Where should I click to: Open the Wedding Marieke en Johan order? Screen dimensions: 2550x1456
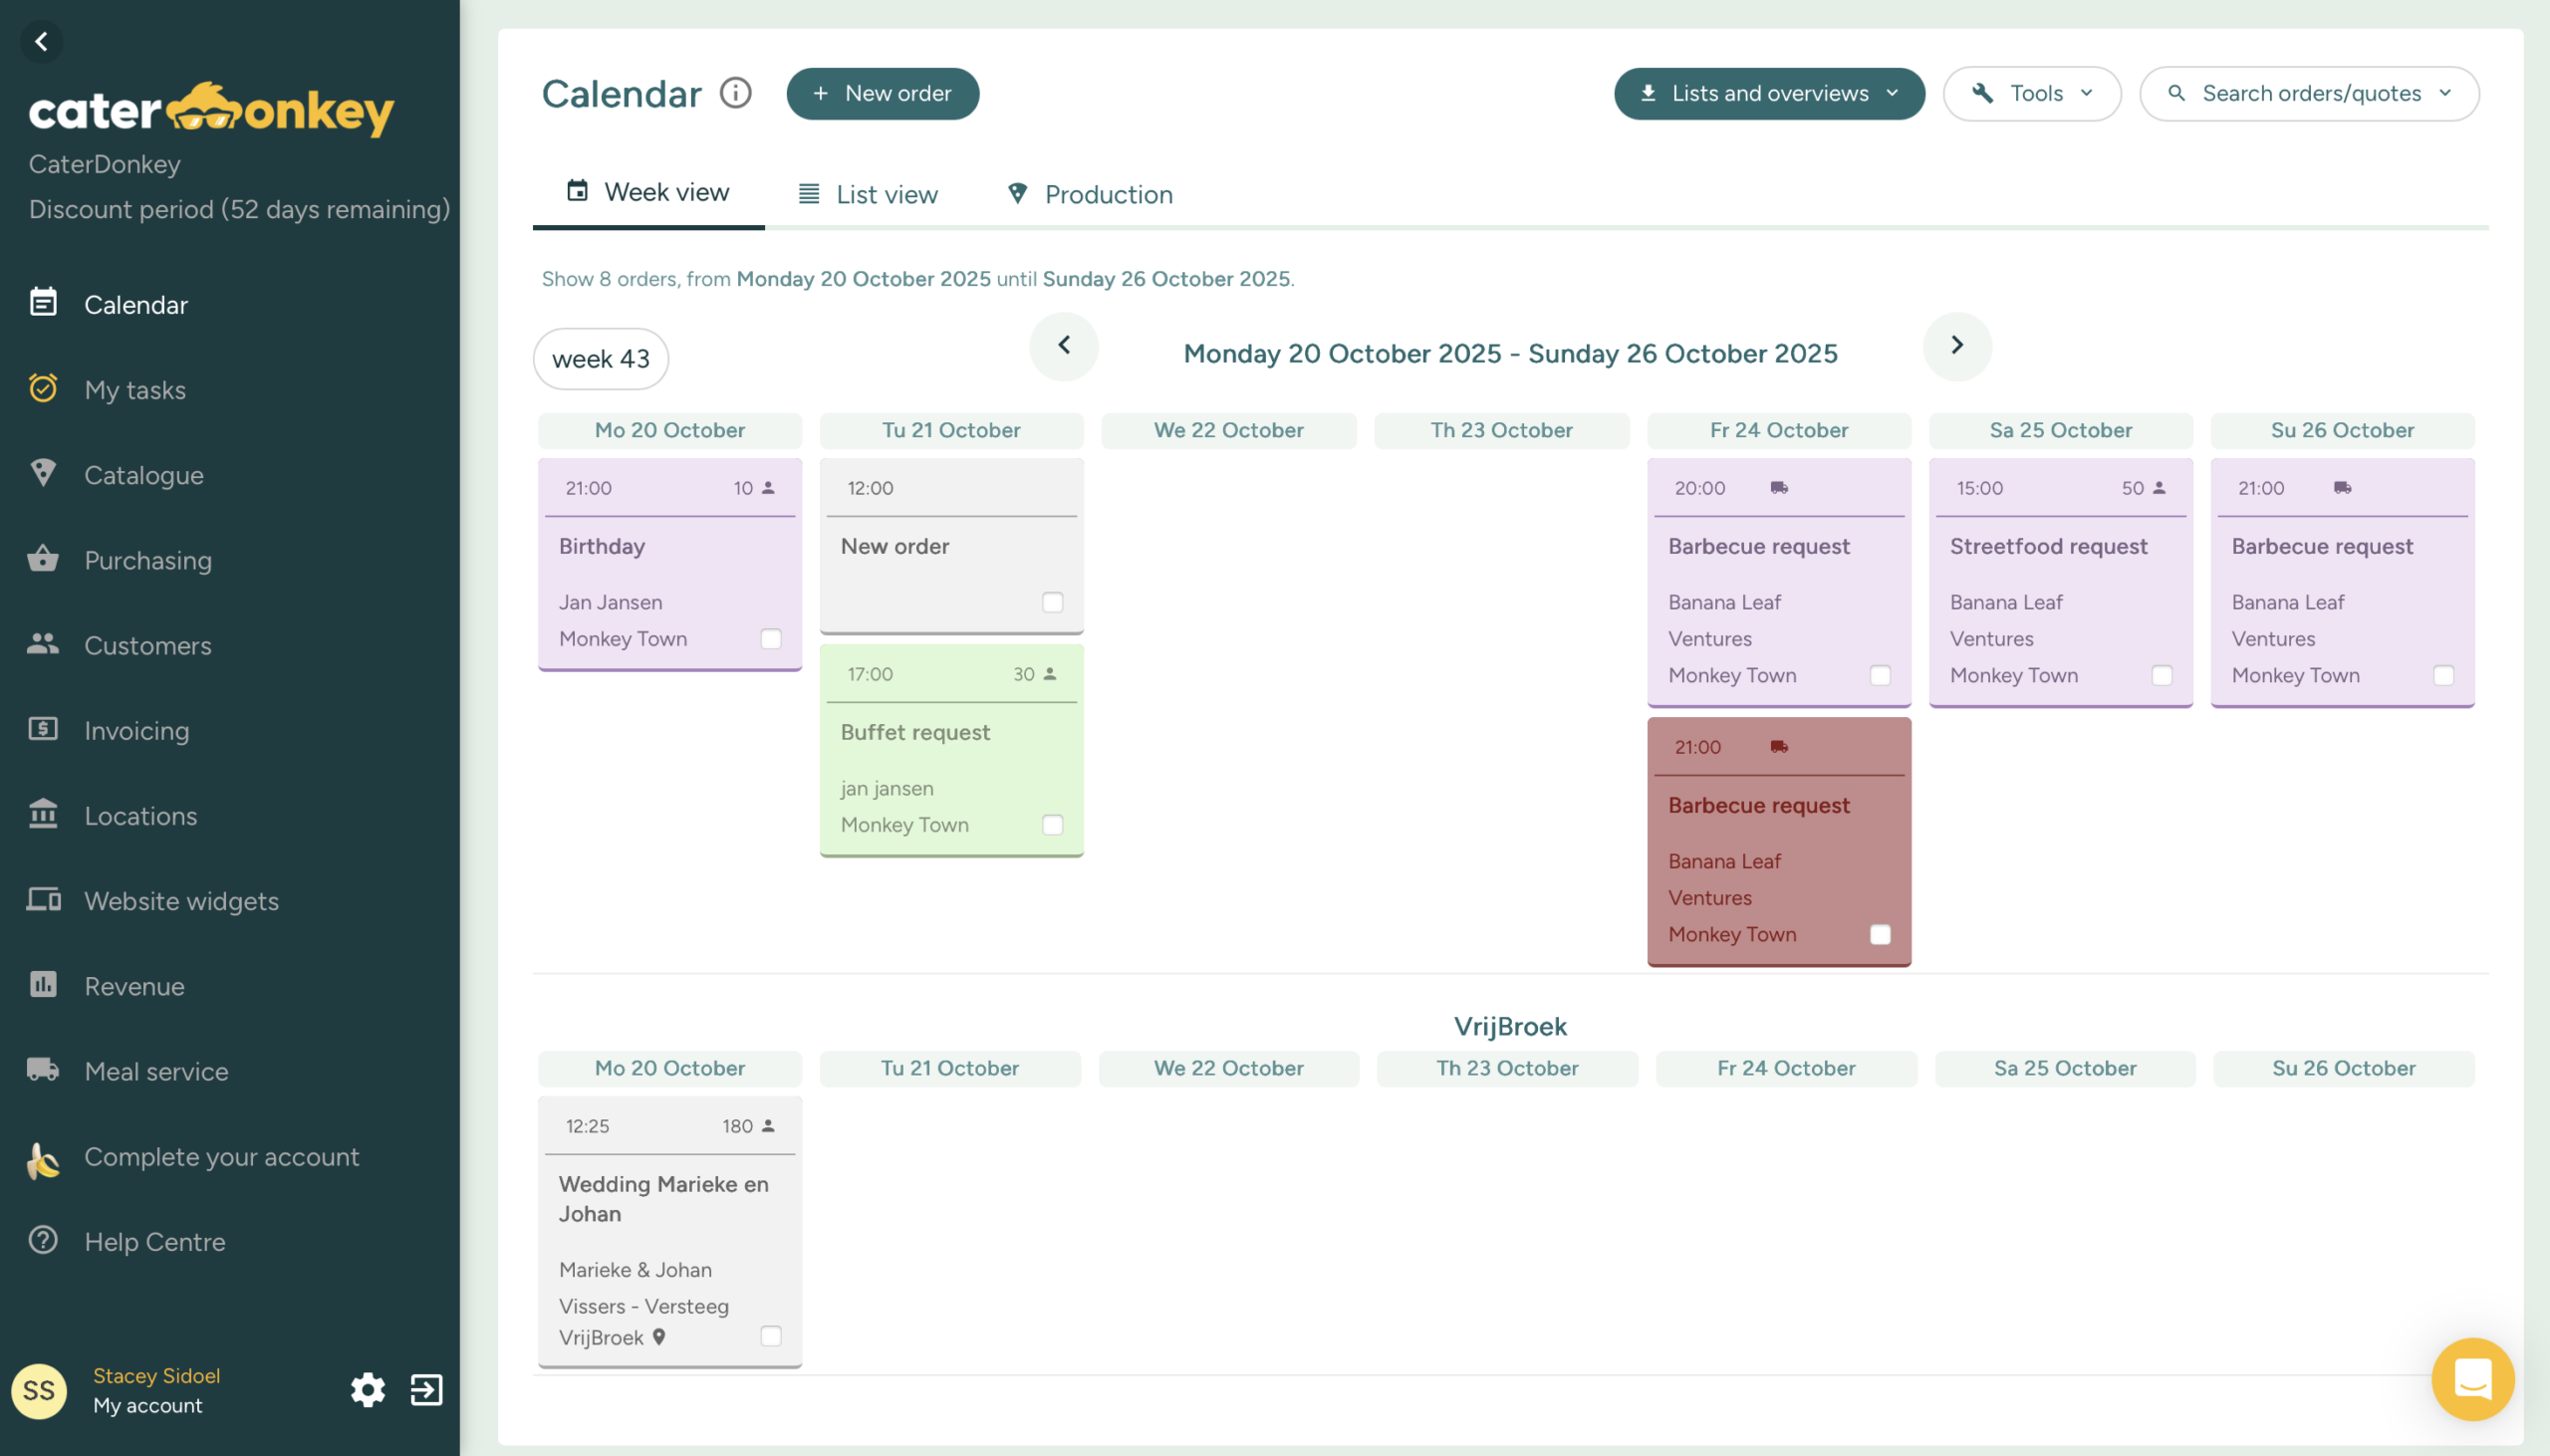pyautogui.click(x=663, y=1198)
